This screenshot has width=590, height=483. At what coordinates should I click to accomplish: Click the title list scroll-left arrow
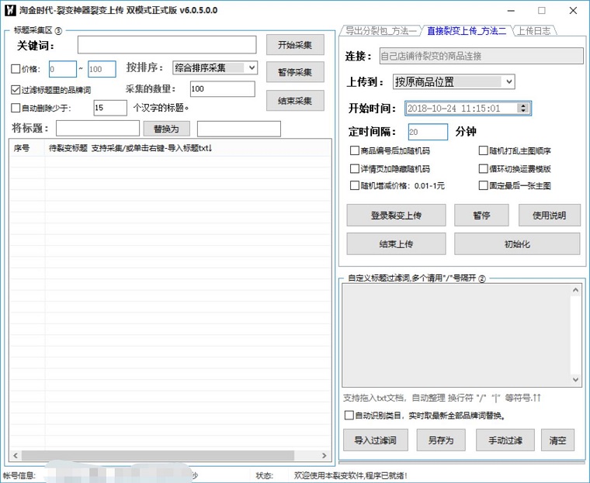pos(16,455)
